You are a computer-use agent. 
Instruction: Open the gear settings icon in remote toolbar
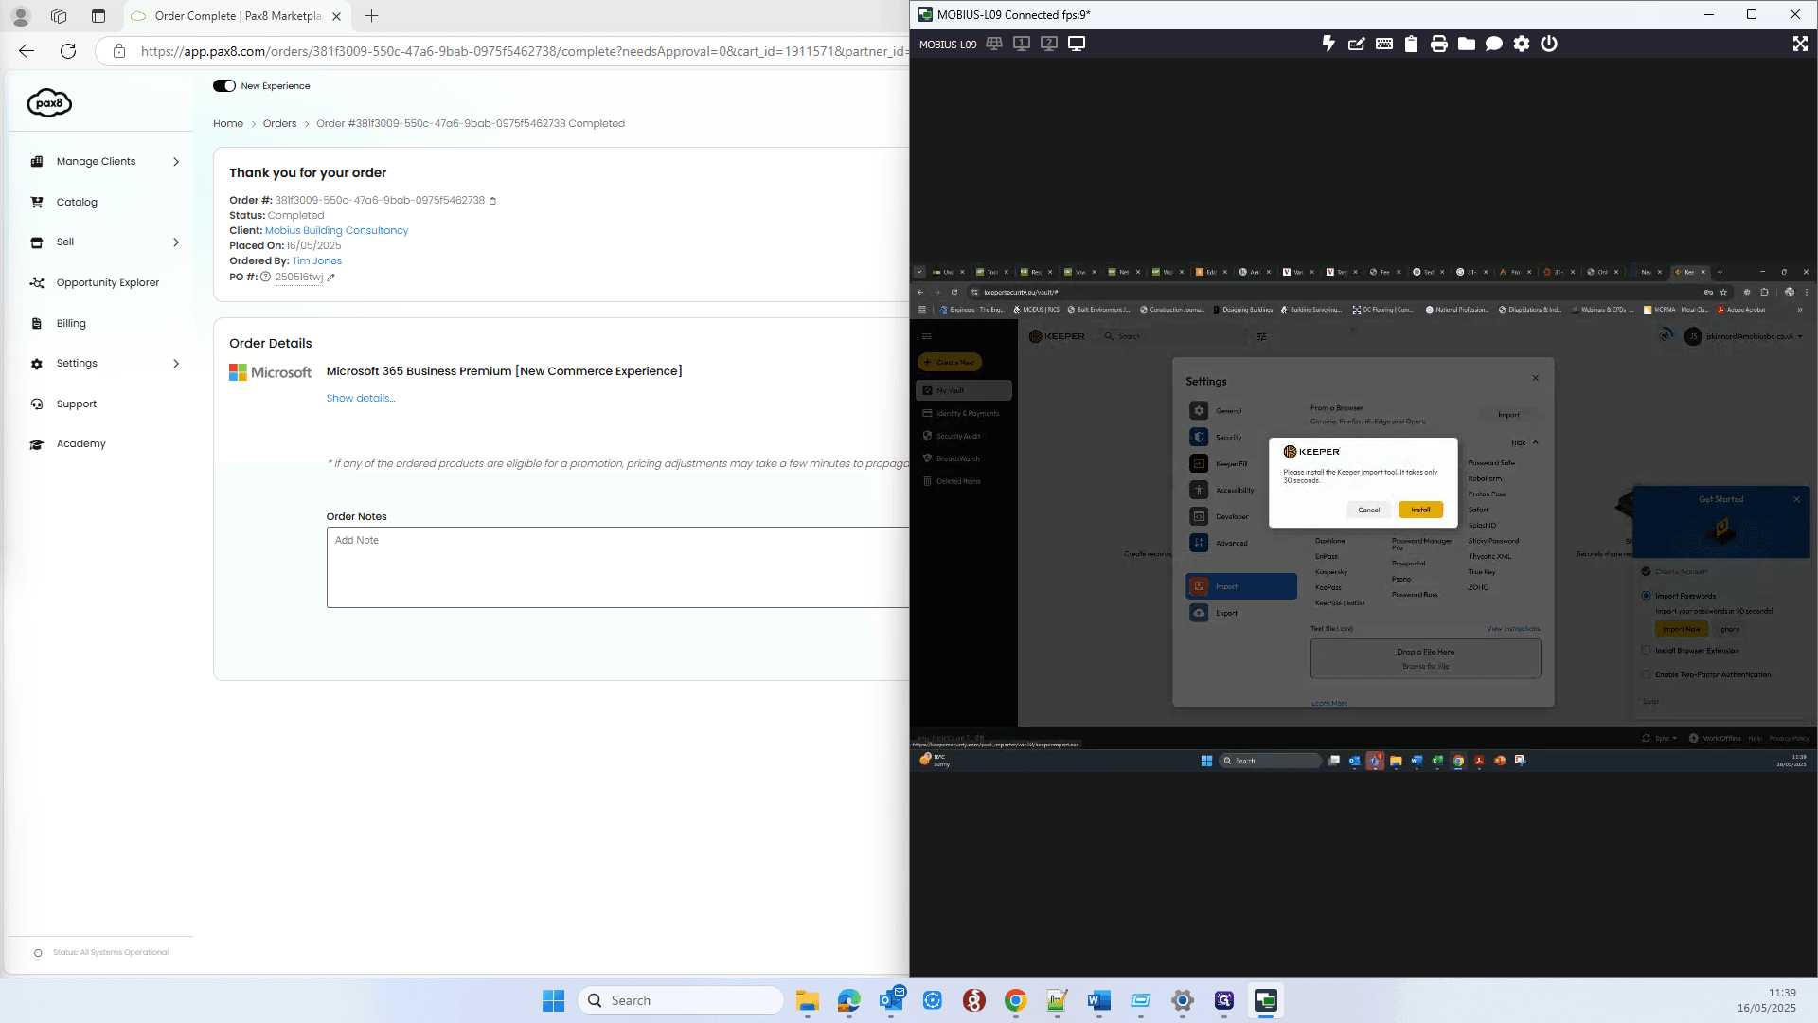click(x=1521, y=44)
